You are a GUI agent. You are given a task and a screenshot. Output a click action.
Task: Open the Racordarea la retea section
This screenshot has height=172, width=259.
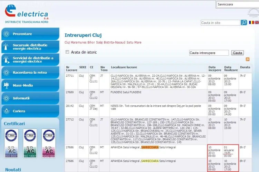[30, 73]
